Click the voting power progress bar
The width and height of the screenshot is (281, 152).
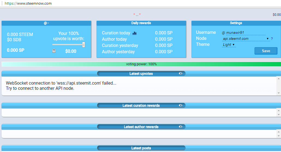(141, 64)
